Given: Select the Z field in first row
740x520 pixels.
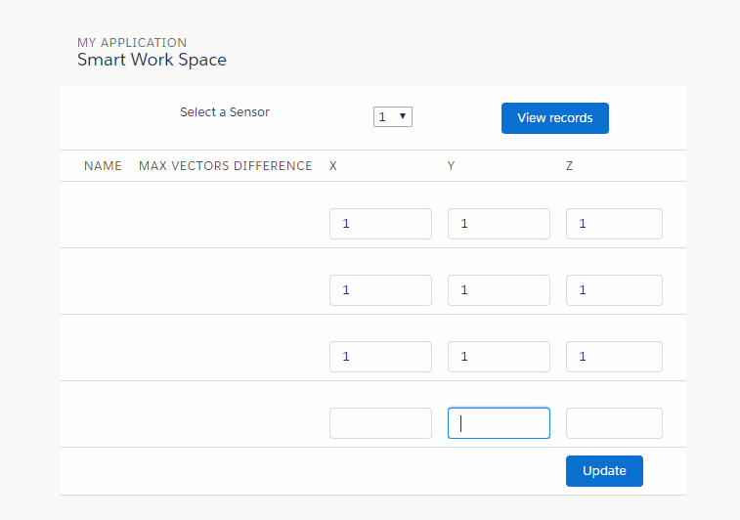Looking at the screenshot, I should (x=614, y=224).
